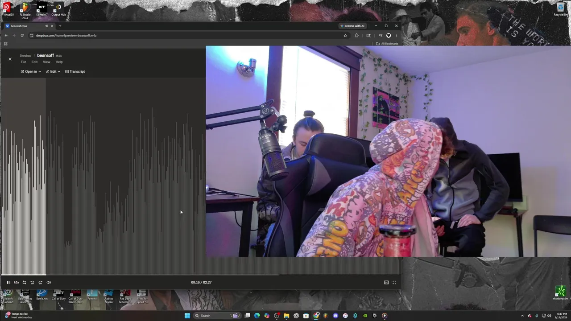Open the thinkorswim desktop shortcut
Image resolution: width=571 pixels, height=321 pixels.
tap(560, 293)
